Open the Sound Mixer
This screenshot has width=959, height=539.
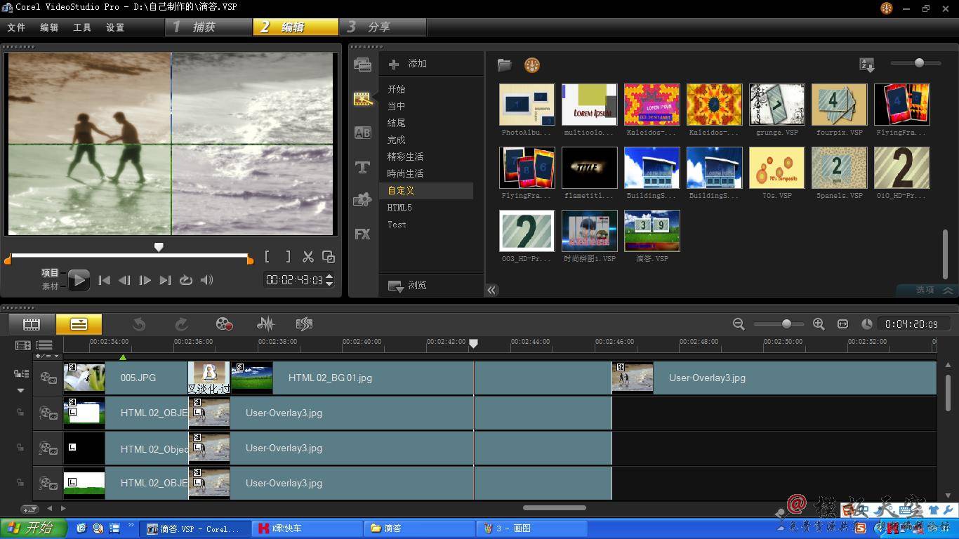click(265, 324)
